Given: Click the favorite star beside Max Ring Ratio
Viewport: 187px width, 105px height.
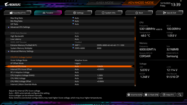Looking at the screenshot, I should [73, 18].
